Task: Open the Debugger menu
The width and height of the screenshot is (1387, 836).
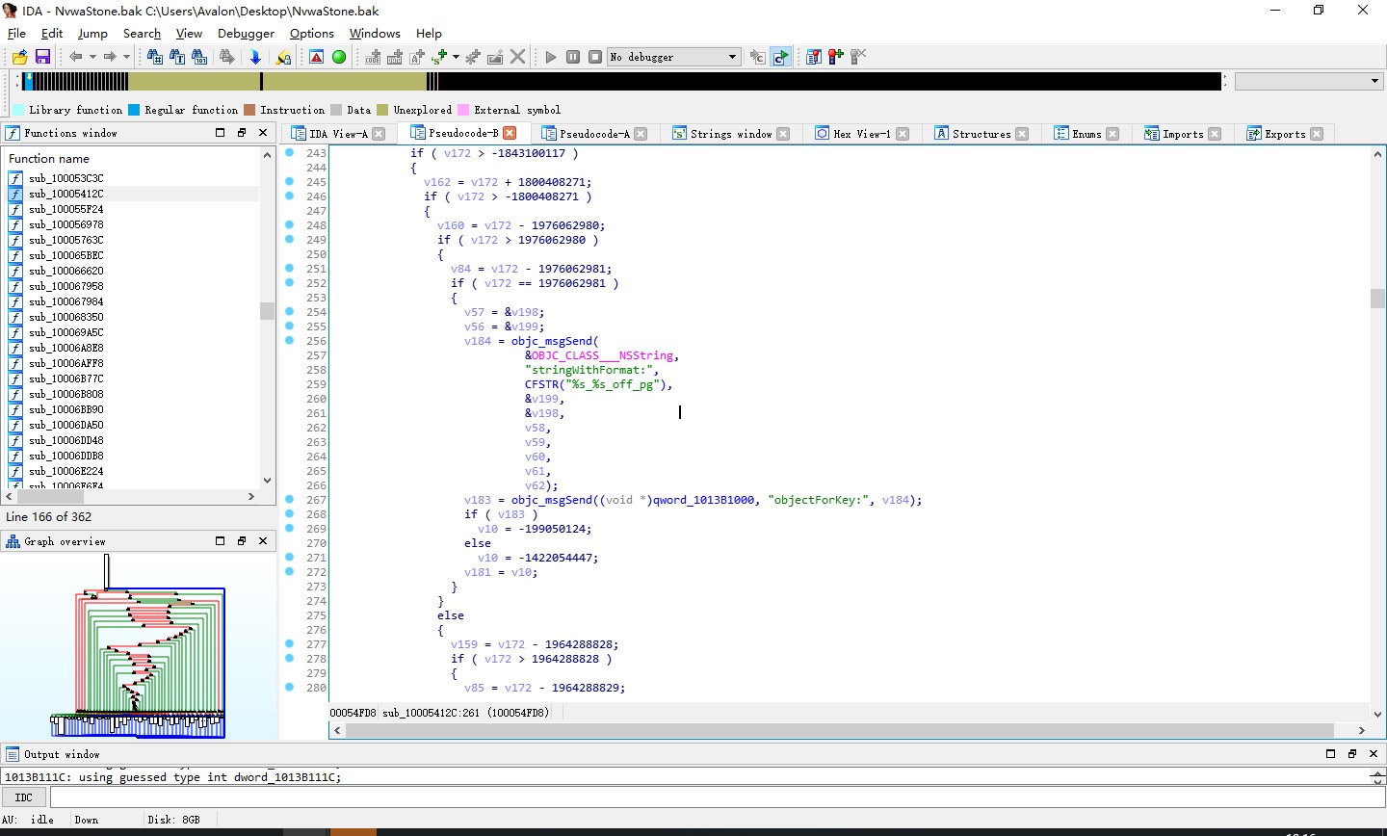Action: 246,33
